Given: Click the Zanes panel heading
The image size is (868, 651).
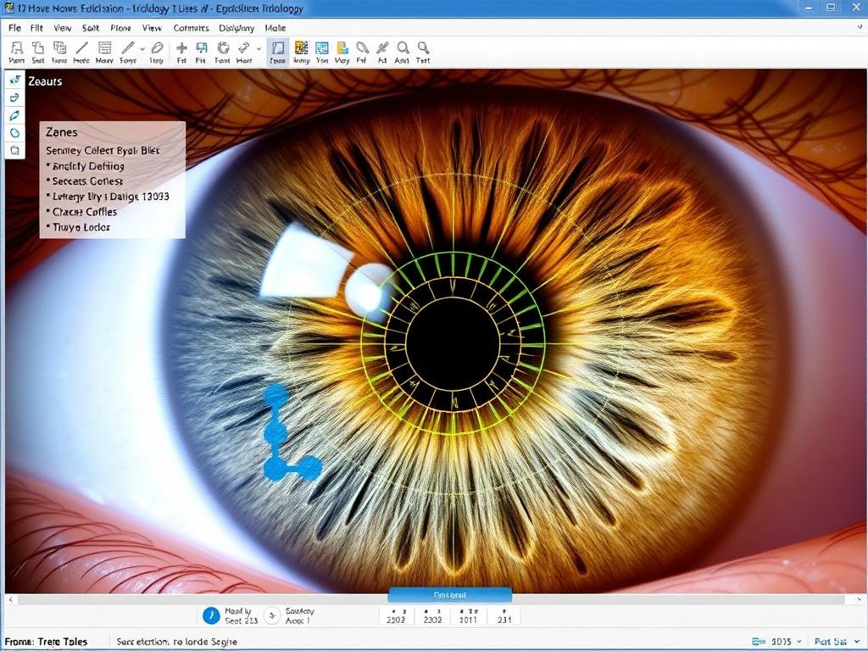Looking at the screenshot, I should pos(61,131).
